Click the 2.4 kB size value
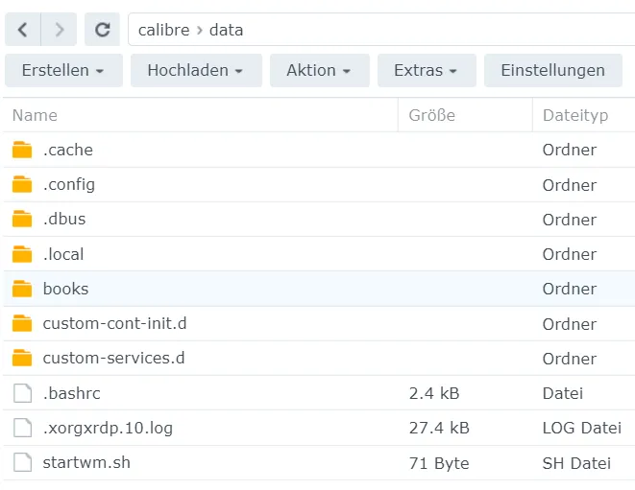 434,393
